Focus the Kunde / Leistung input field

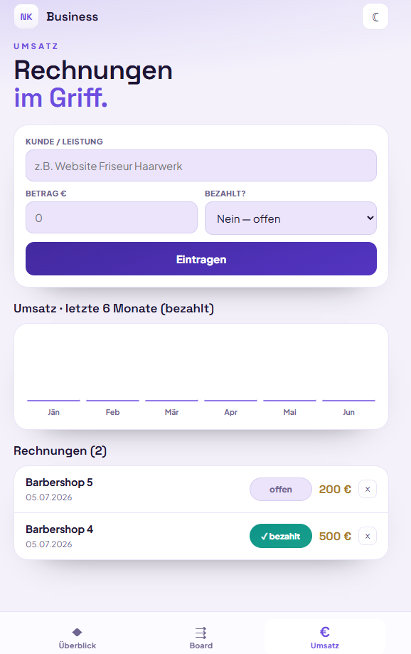(201, 166)
